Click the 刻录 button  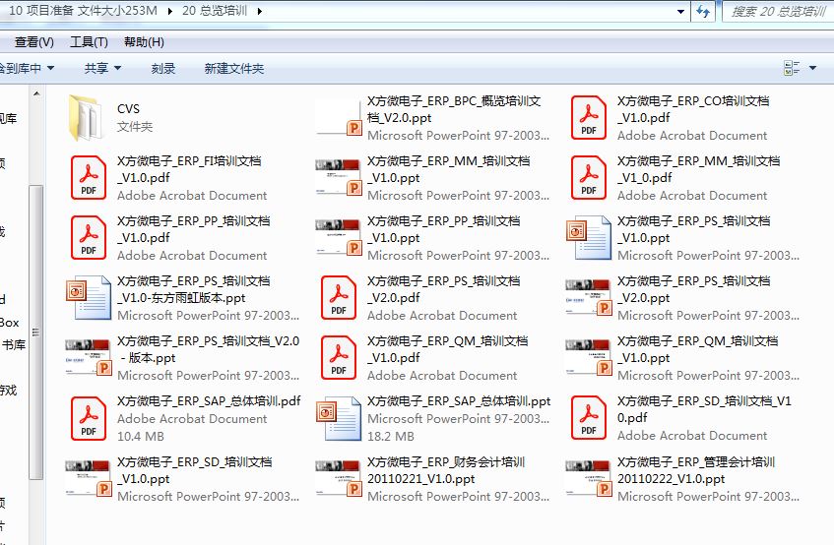click(163, 68)
